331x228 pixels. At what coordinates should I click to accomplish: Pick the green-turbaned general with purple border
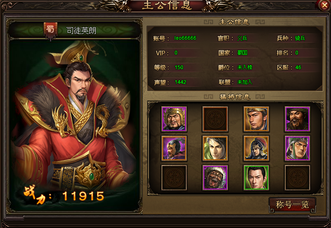click(x=297, y=148)
